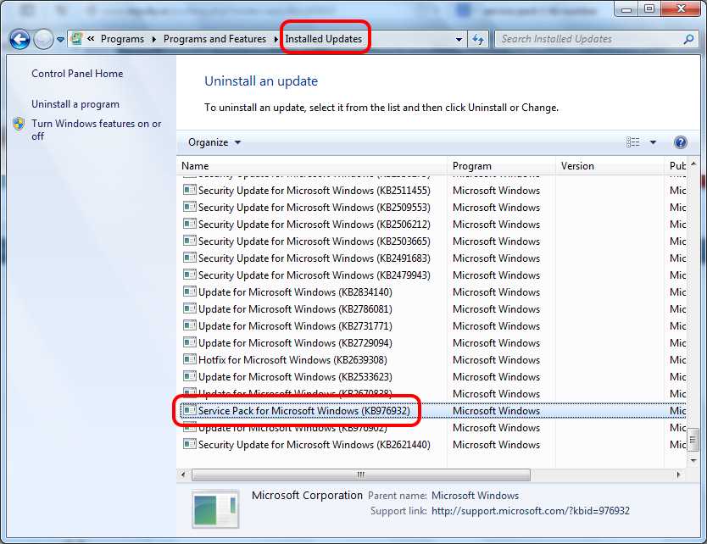Click the vertical scrollbar thumb
Screen dimensions: 707x544
pyautogui.click(x=693, y=439)
